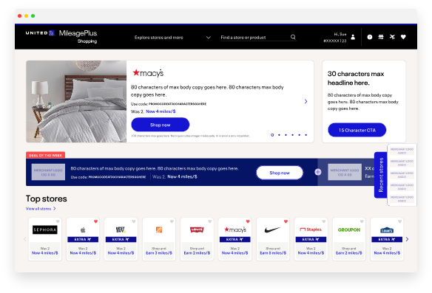Click the Deal of the Week label
This screenshot has width=432, height=293.
[x=45, y=155]
